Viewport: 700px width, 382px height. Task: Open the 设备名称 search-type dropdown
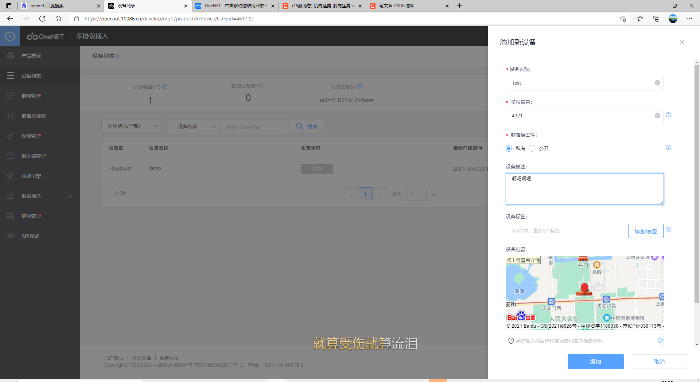[x=194, y=126]
